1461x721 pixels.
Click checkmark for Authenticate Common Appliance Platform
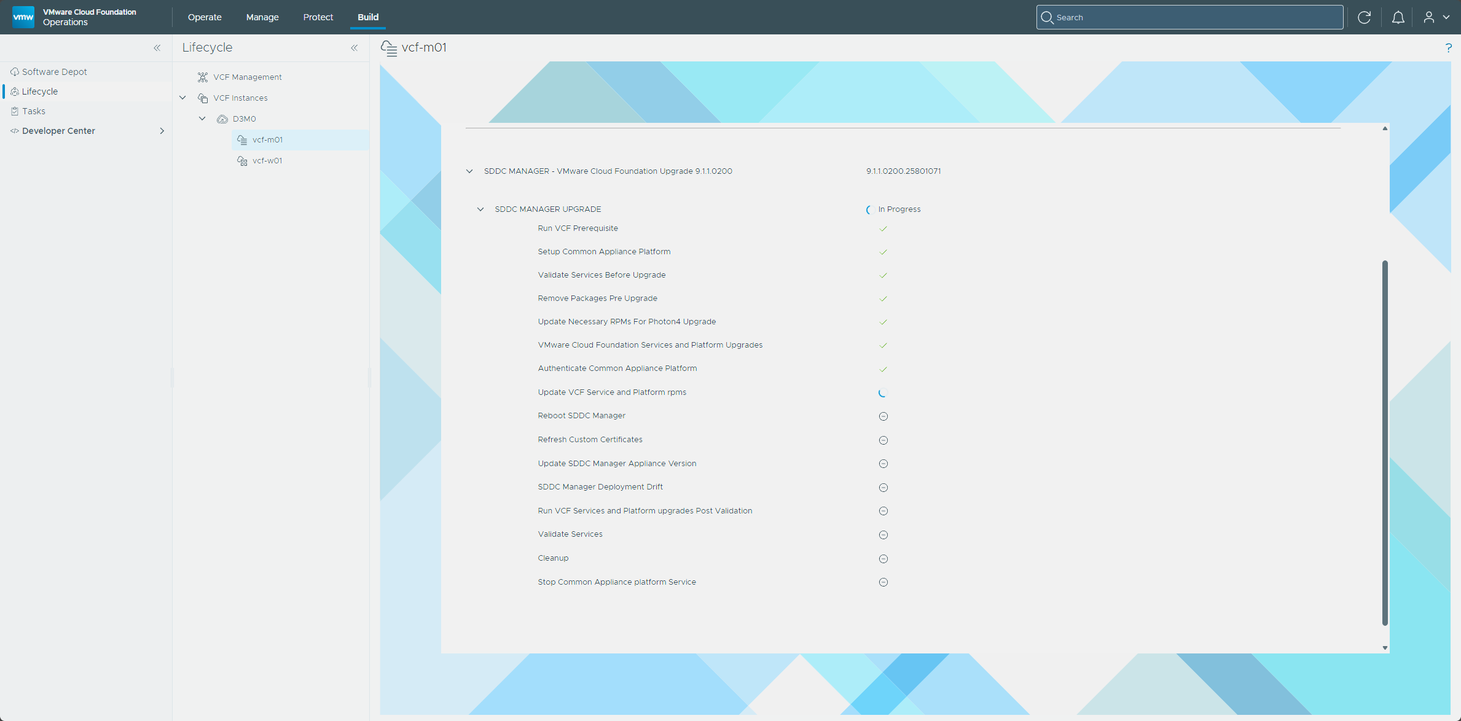click(883, 369)
